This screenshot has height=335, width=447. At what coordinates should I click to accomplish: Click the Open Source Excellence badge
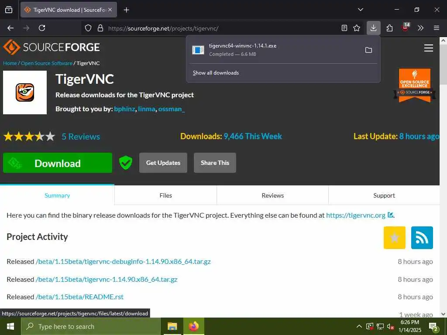tap(415, 85)
